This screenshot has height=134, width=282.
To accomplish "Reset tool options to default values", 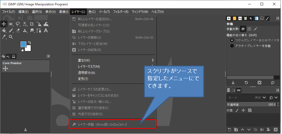I will click(273, 83).
